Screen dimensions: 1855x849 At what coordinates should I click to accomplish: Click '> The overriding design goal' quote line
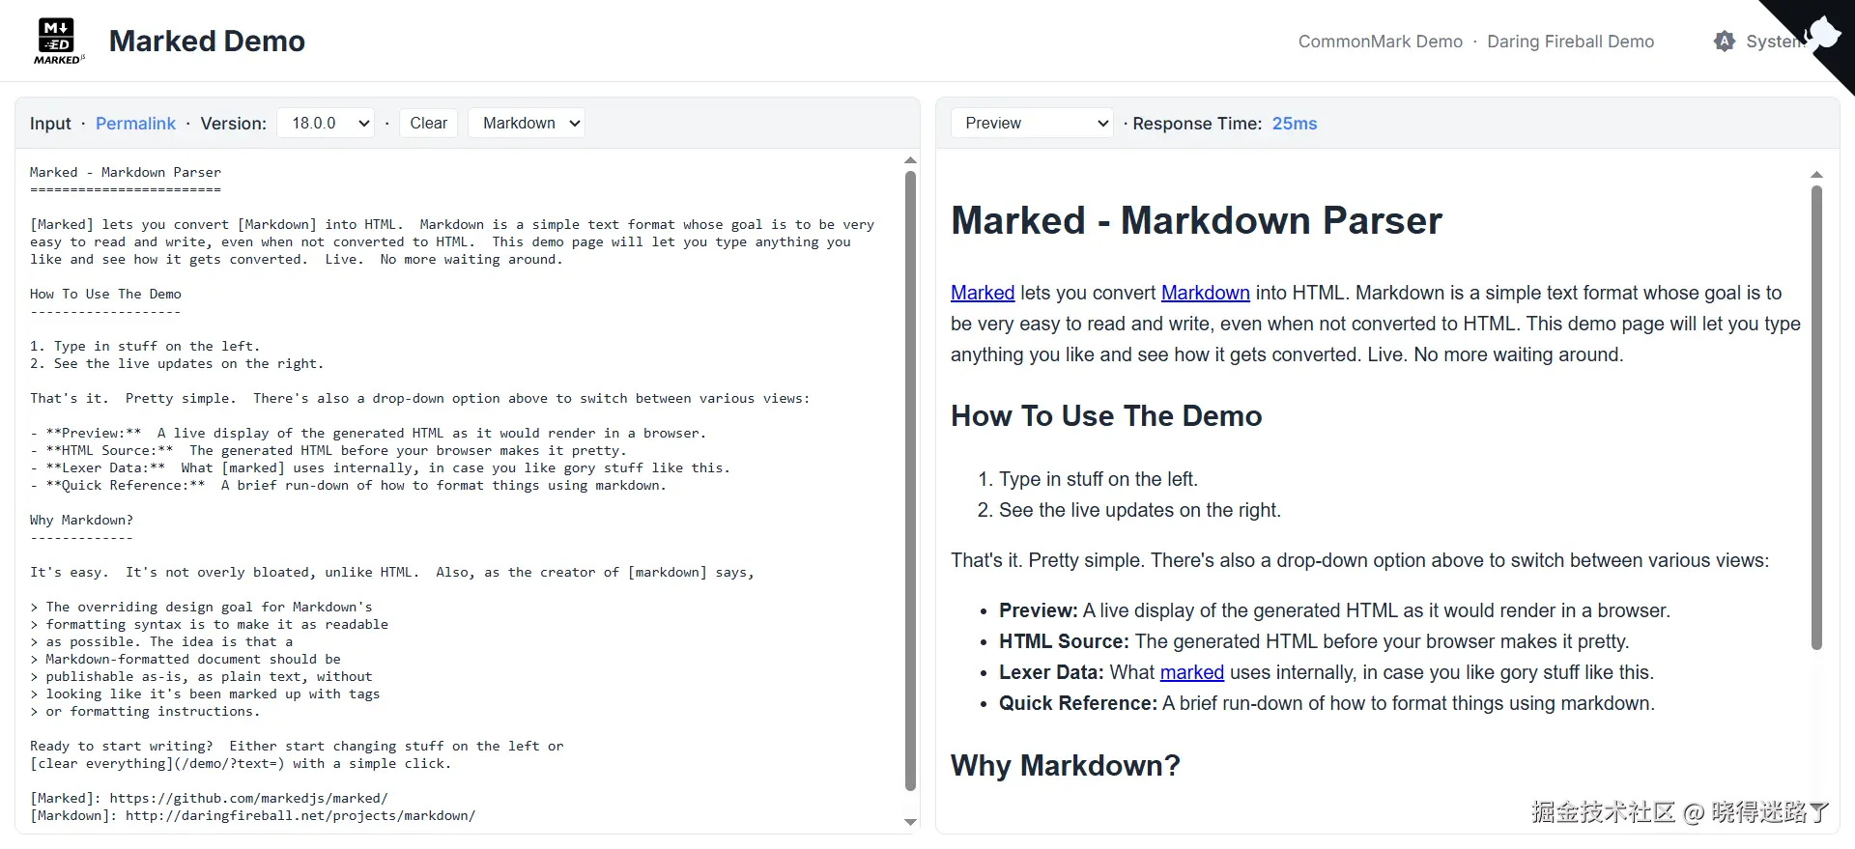201,607
